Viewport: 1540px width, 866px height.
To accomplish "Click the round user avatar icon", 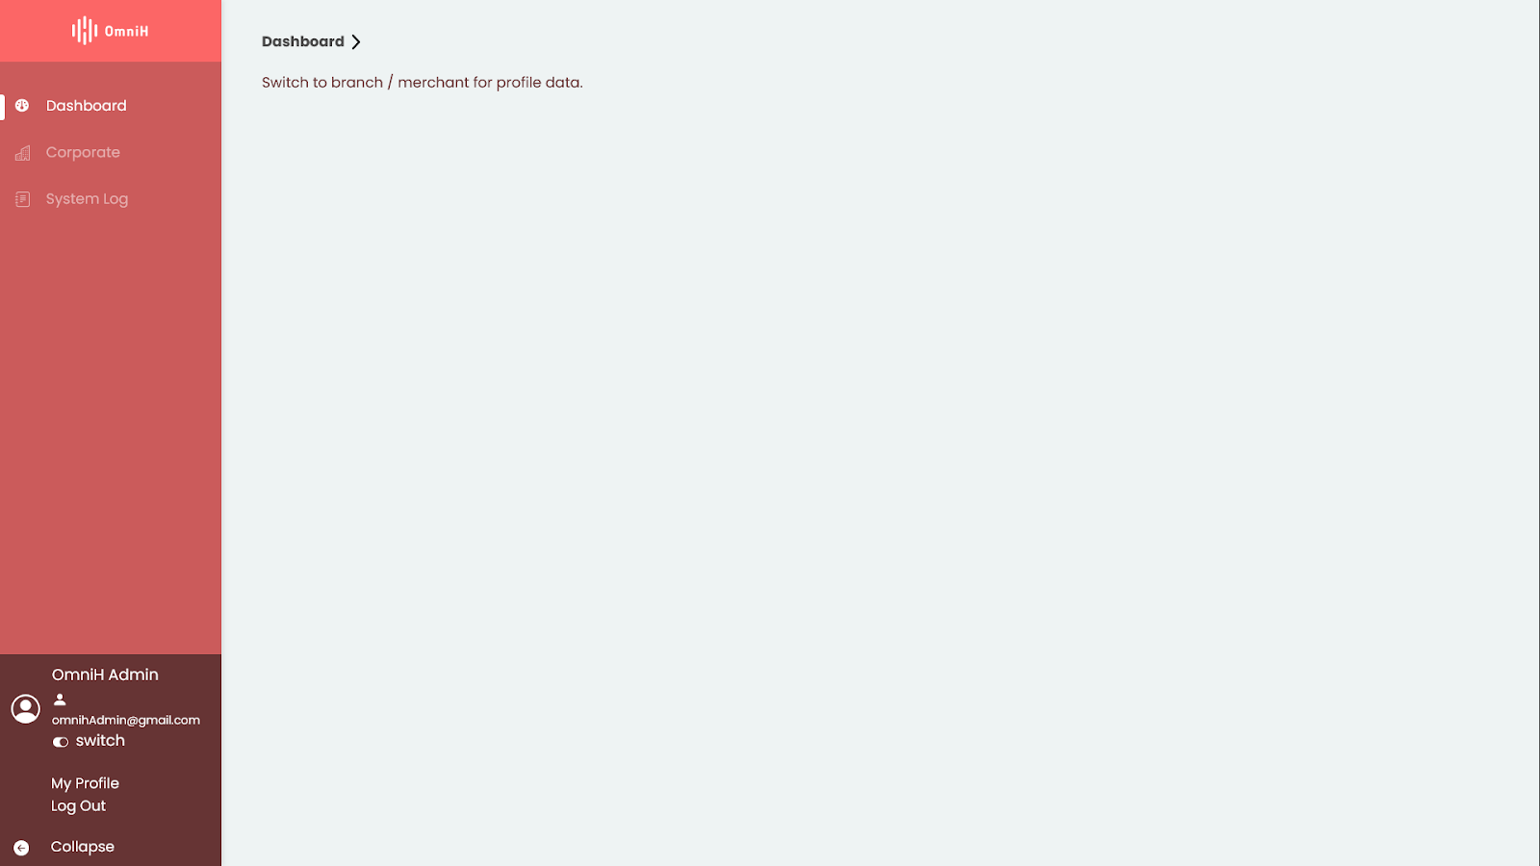I will [26, 709].
